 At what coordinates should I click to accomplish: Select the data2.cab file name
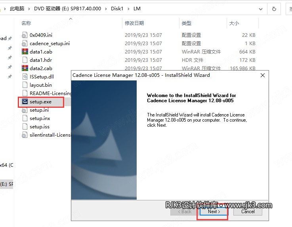(x=41, y=68)
